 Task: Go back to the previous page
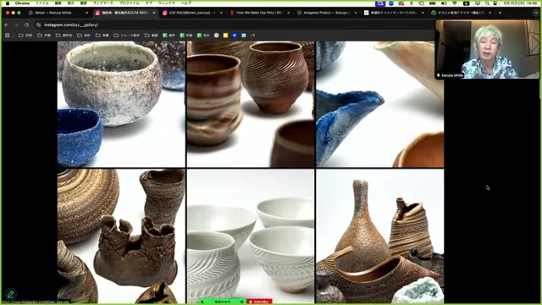point(7,25)
